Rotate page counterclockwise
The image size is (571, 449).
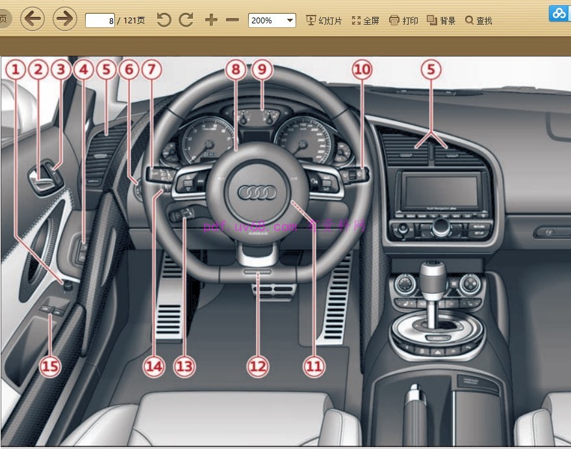click(164, 20)
